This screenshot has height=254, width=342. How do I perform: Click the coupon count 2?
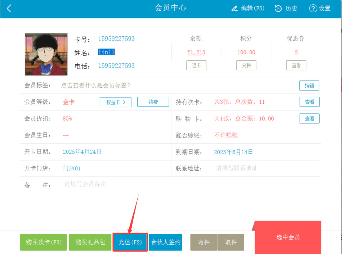tap(296, 52)
